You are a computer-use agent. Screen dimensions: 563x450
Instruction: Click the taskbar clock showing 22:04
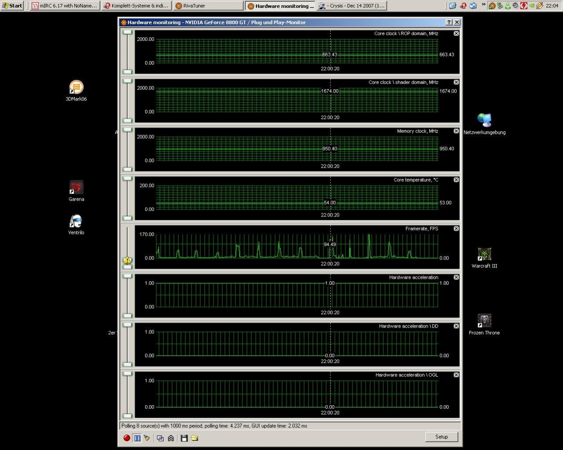[552, 6]
